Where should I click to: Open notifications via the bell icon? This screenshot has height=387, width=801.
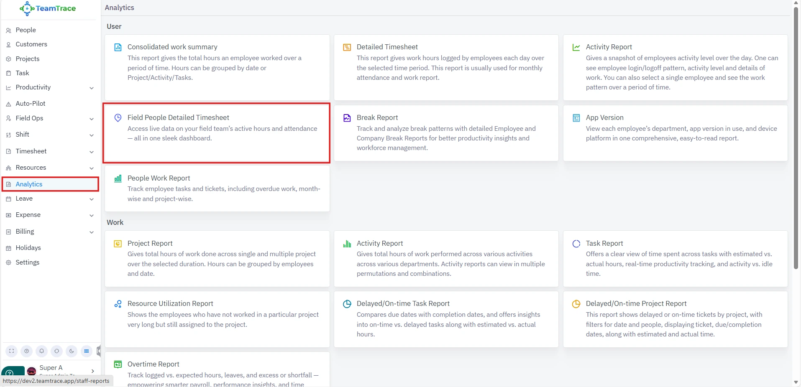[42, 351]
